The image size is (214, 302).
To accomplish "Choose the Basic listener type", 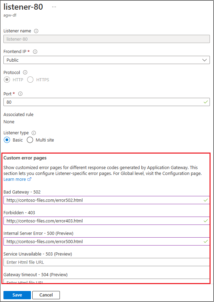I will [7, 140].
